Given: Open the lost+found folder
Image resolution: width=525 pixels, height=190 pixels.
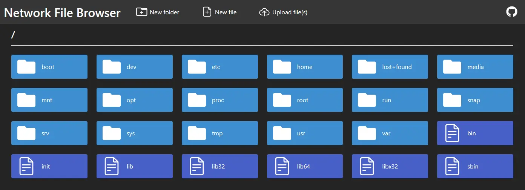Looking at the screenshot, I should (390, 67).
